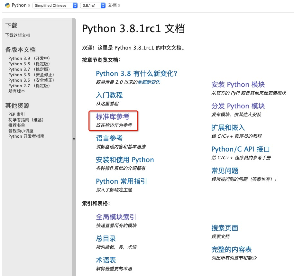Open 下载这些文档 download link
Image resolution: width=294 pixels, height=276 pixels.
tap(18, 35)
